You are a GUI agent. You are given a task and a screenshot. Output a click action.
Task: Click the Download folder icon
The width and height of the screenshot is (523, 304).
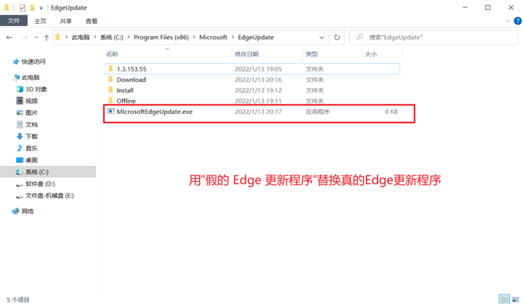tap(110, 79)
